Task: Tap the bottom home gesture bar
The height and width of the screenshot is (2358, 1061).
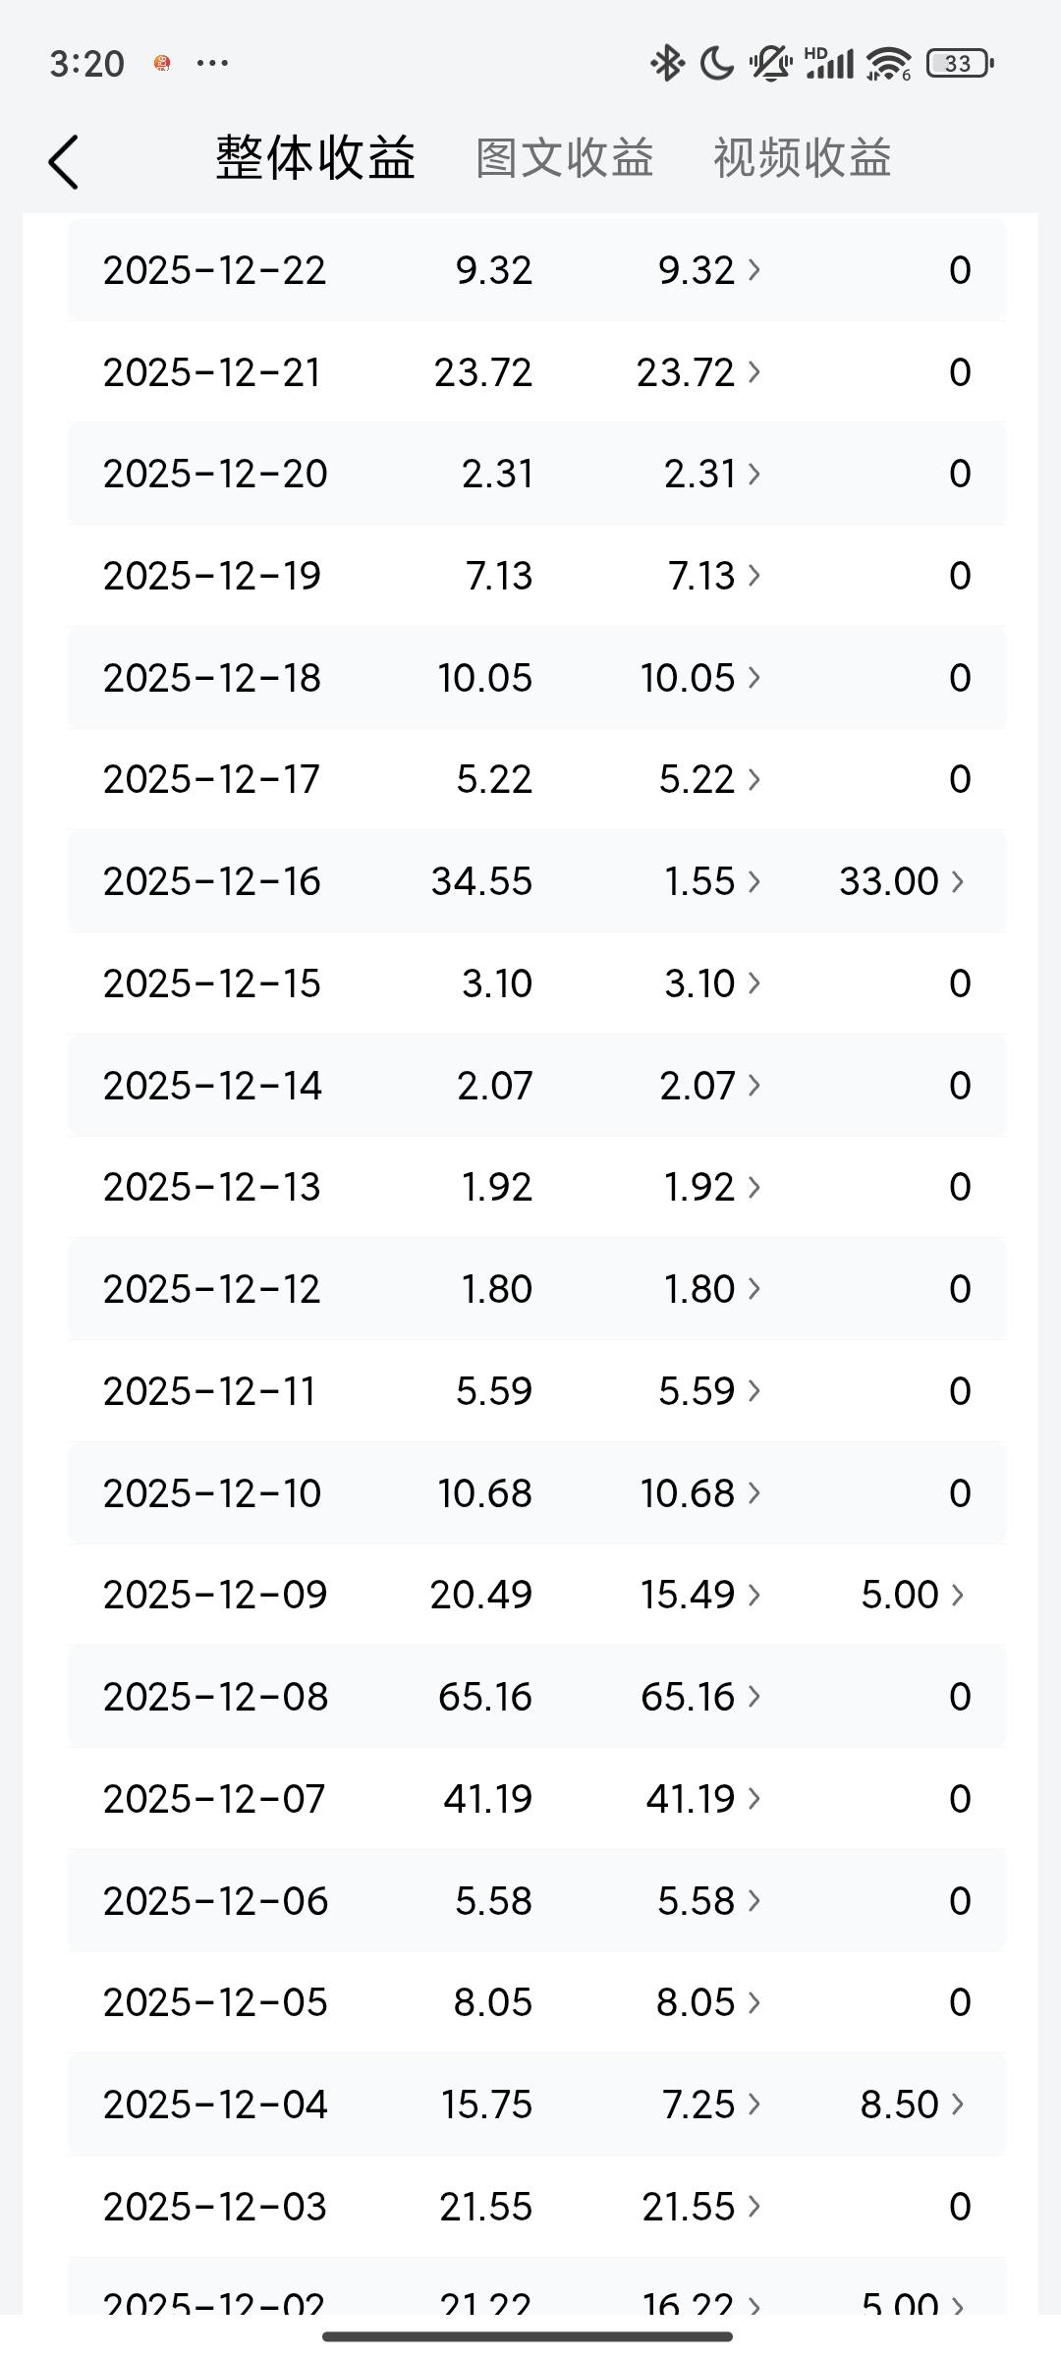Action: 528,2336
